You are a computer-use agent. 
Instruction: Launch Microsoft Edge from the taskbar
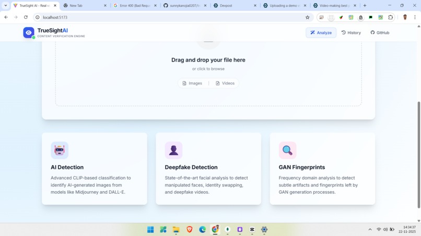pos(202,230)
